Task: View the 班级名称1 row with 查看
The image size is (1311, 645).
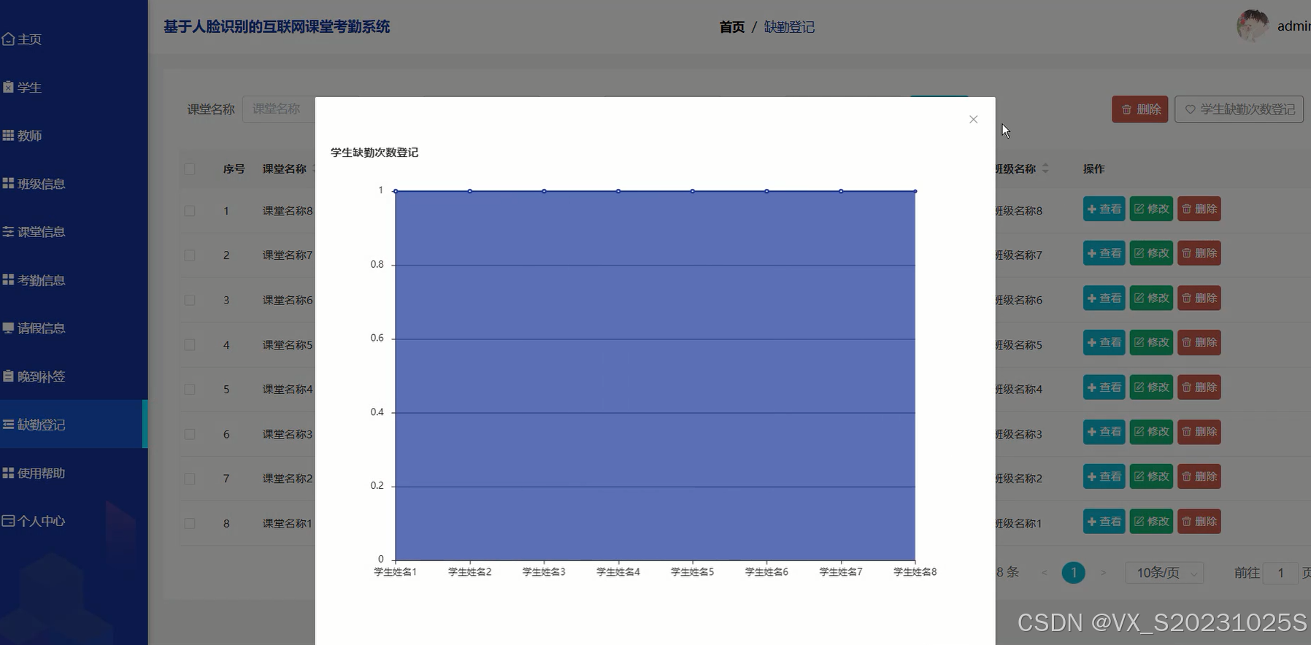Action: point(1104,522)
